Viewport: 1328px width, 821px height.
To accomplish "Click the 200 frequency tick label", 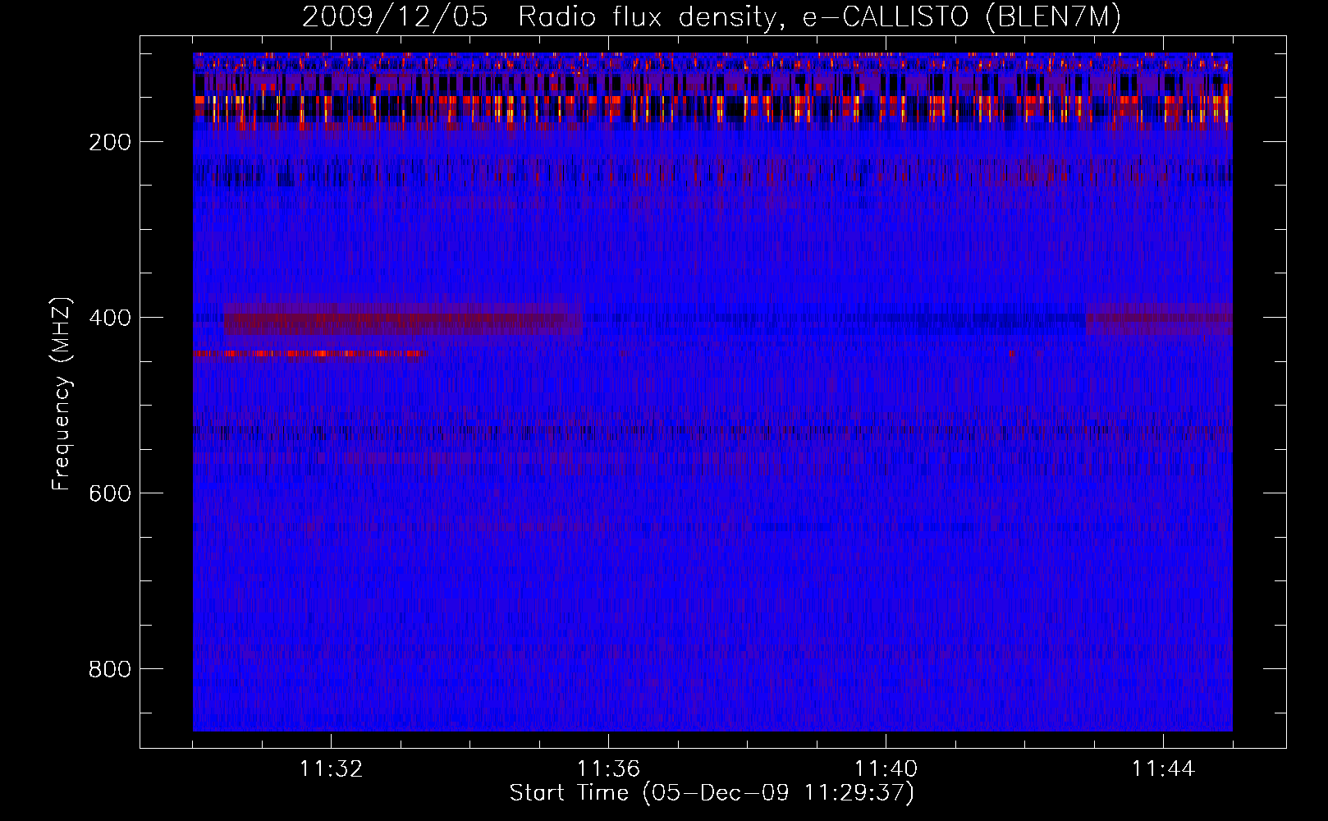I will coord(110,142).
